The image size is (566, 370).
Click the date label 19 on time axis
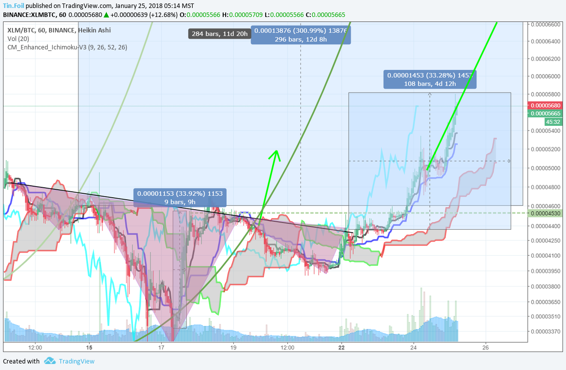pos(233,348)
